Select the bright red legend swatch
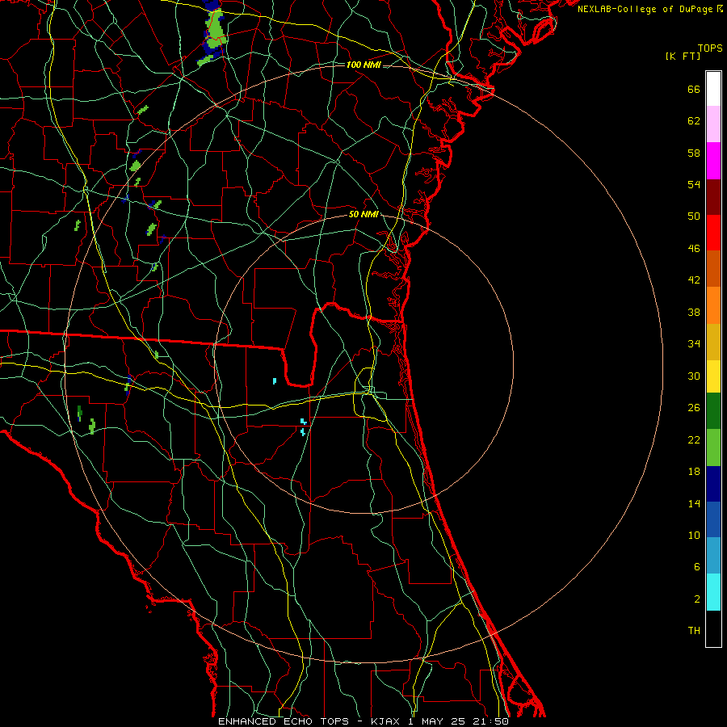The height and width of the screenshot is (727, 727). click(713, 233)
